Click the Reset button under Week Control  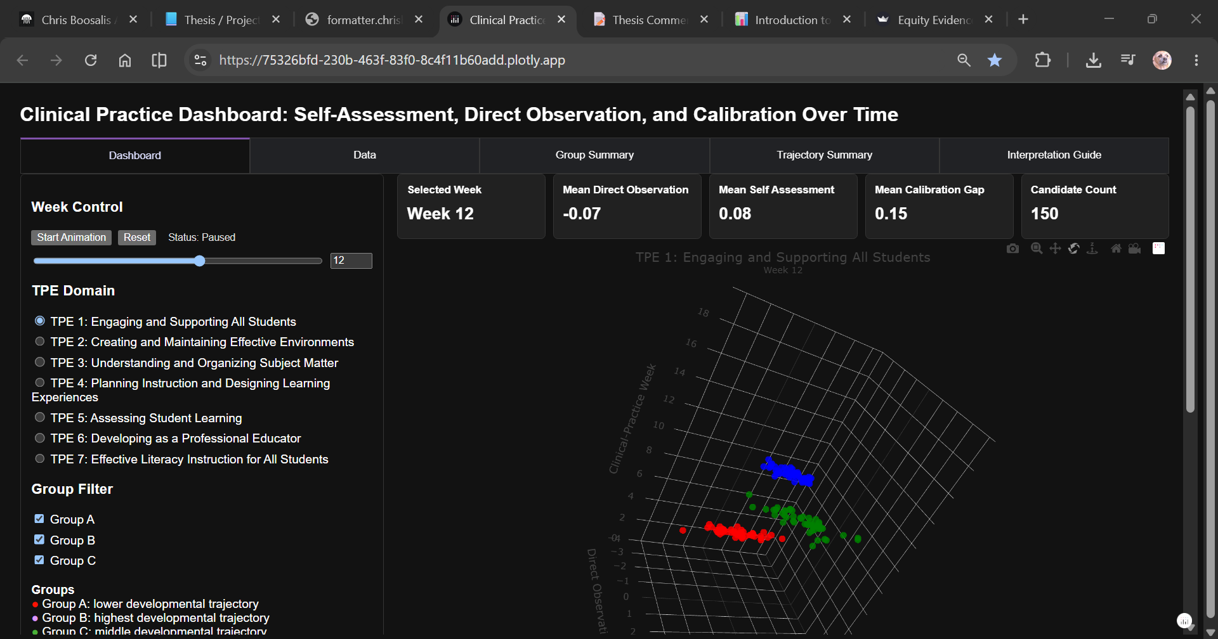(137, 238)
